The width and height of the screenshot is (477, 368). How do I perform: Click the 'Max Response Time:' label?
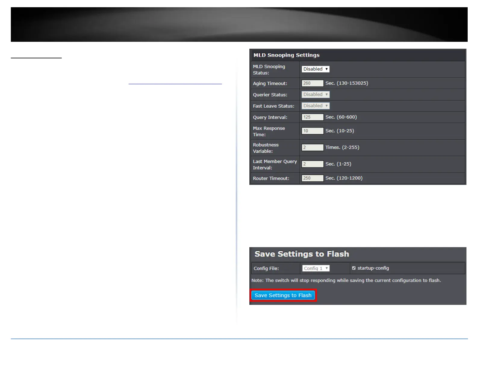coord(269,131)
